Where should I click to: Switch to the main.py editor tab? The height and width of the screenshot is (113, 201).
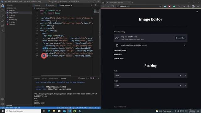tap(37, 5)
